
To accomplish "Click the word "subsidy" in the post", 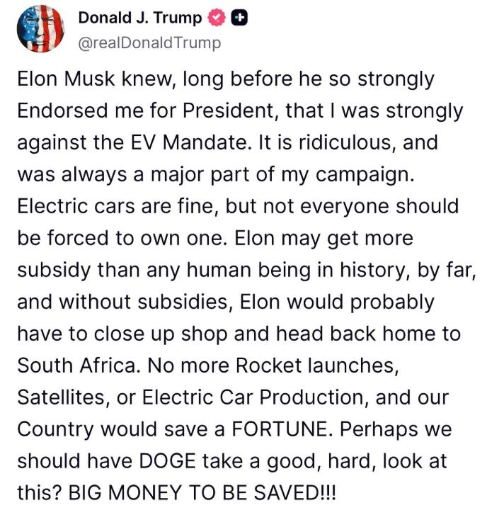I will pos(55,270).
